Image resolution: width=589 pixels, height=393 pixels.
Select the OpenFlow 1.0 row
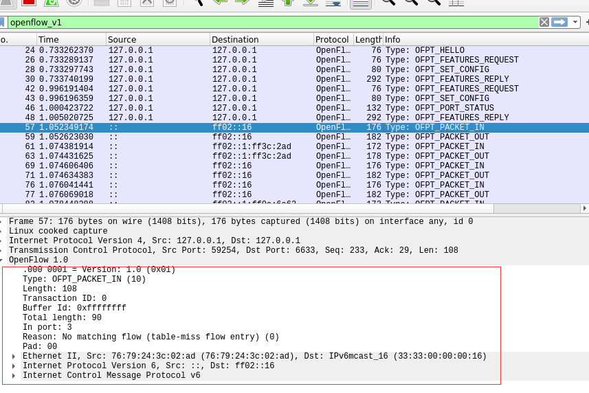click(x=294, y=260)
